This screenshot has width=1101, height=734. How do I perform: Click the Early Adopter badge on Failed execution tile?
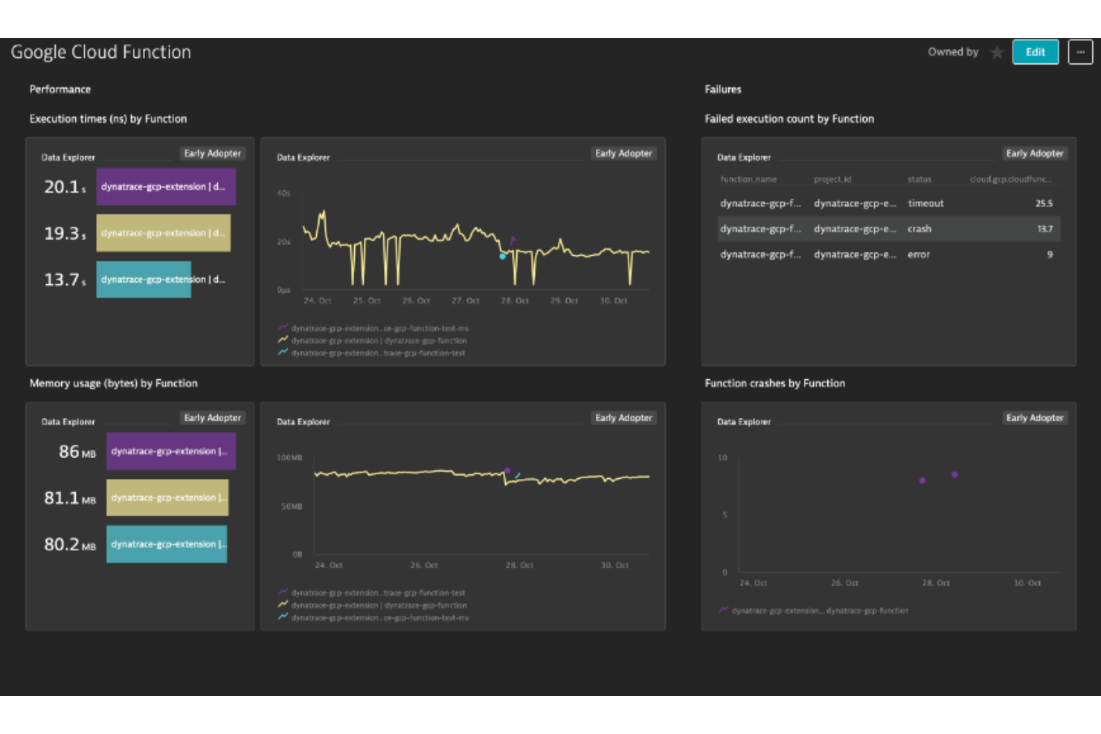click(1035, 152)
